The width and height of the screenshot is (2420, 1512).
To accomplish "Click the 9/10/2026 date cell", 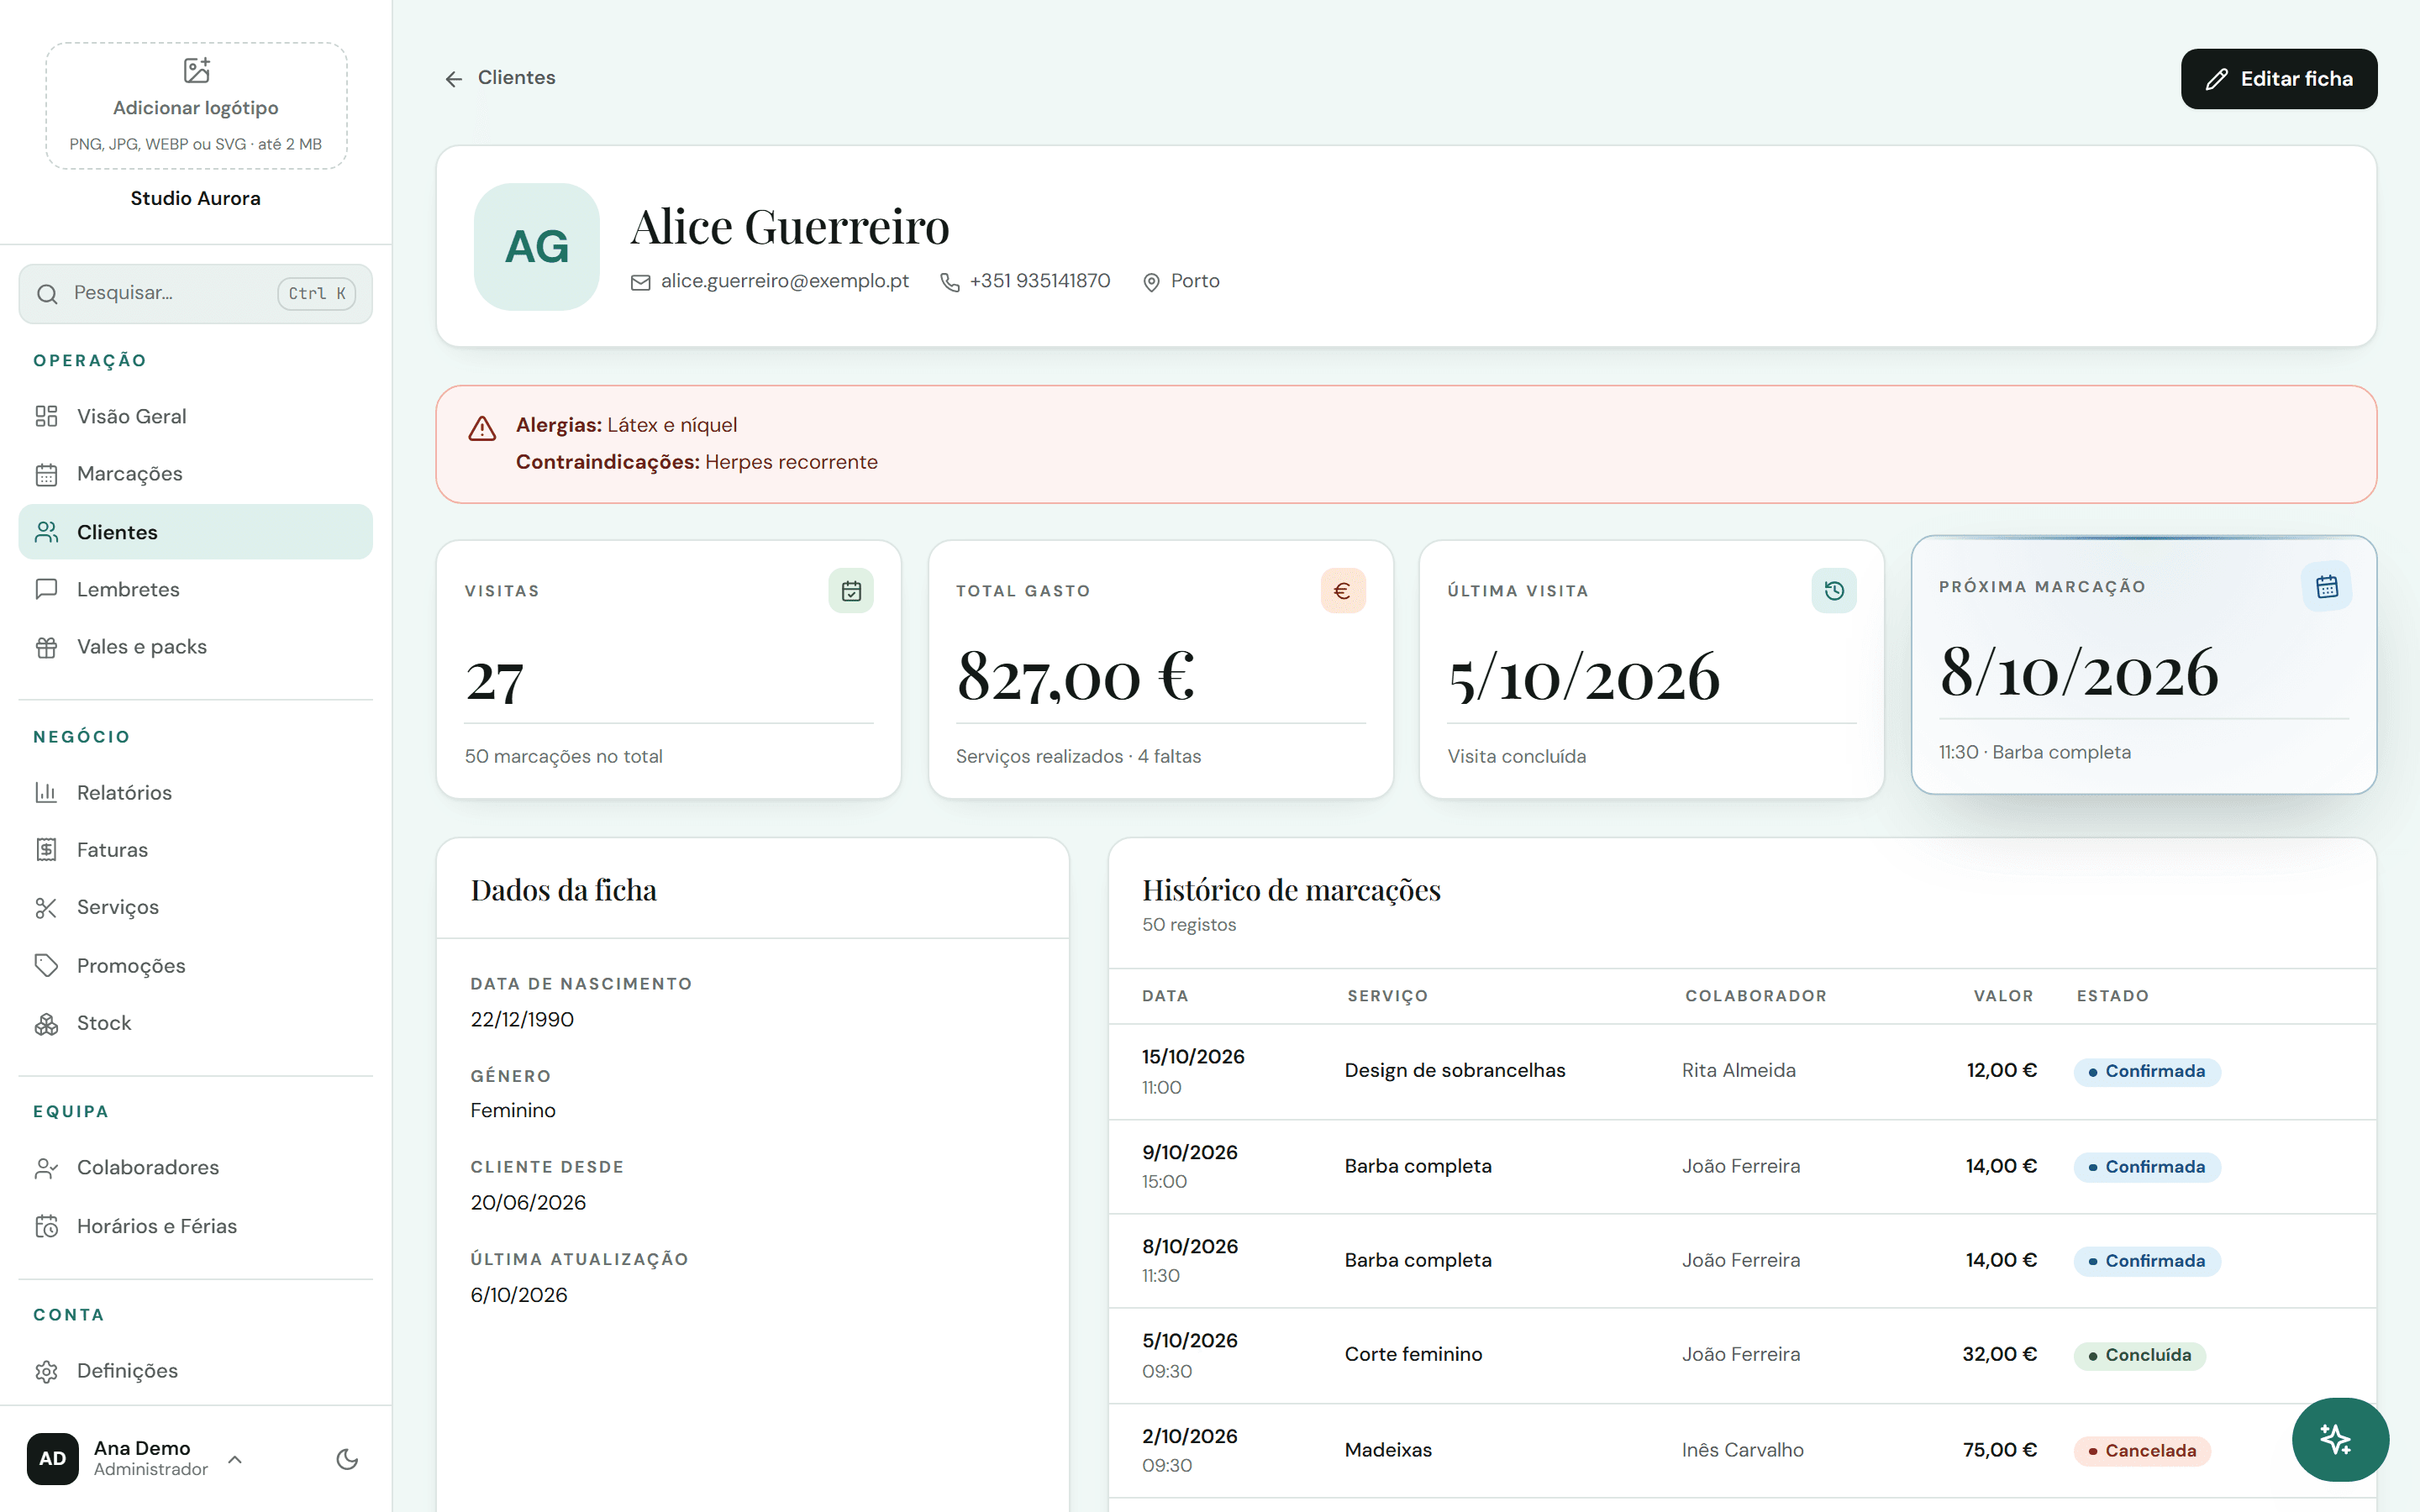I will [1190, 1152].
